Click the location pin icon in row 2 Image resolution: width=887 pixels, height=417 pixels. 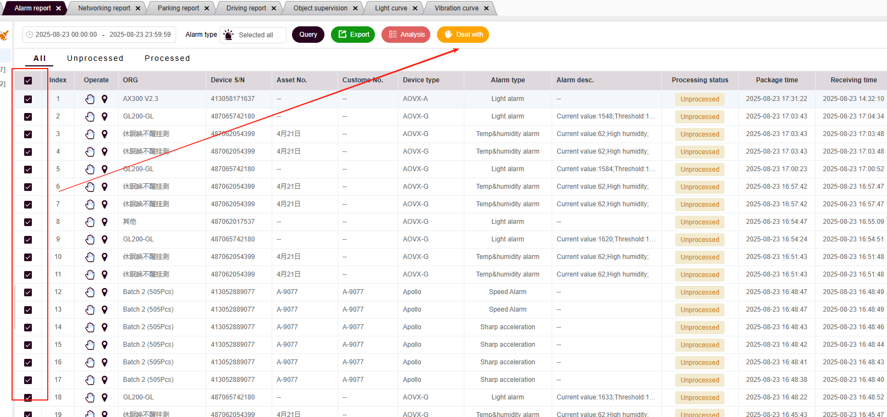tap(104, 117)
